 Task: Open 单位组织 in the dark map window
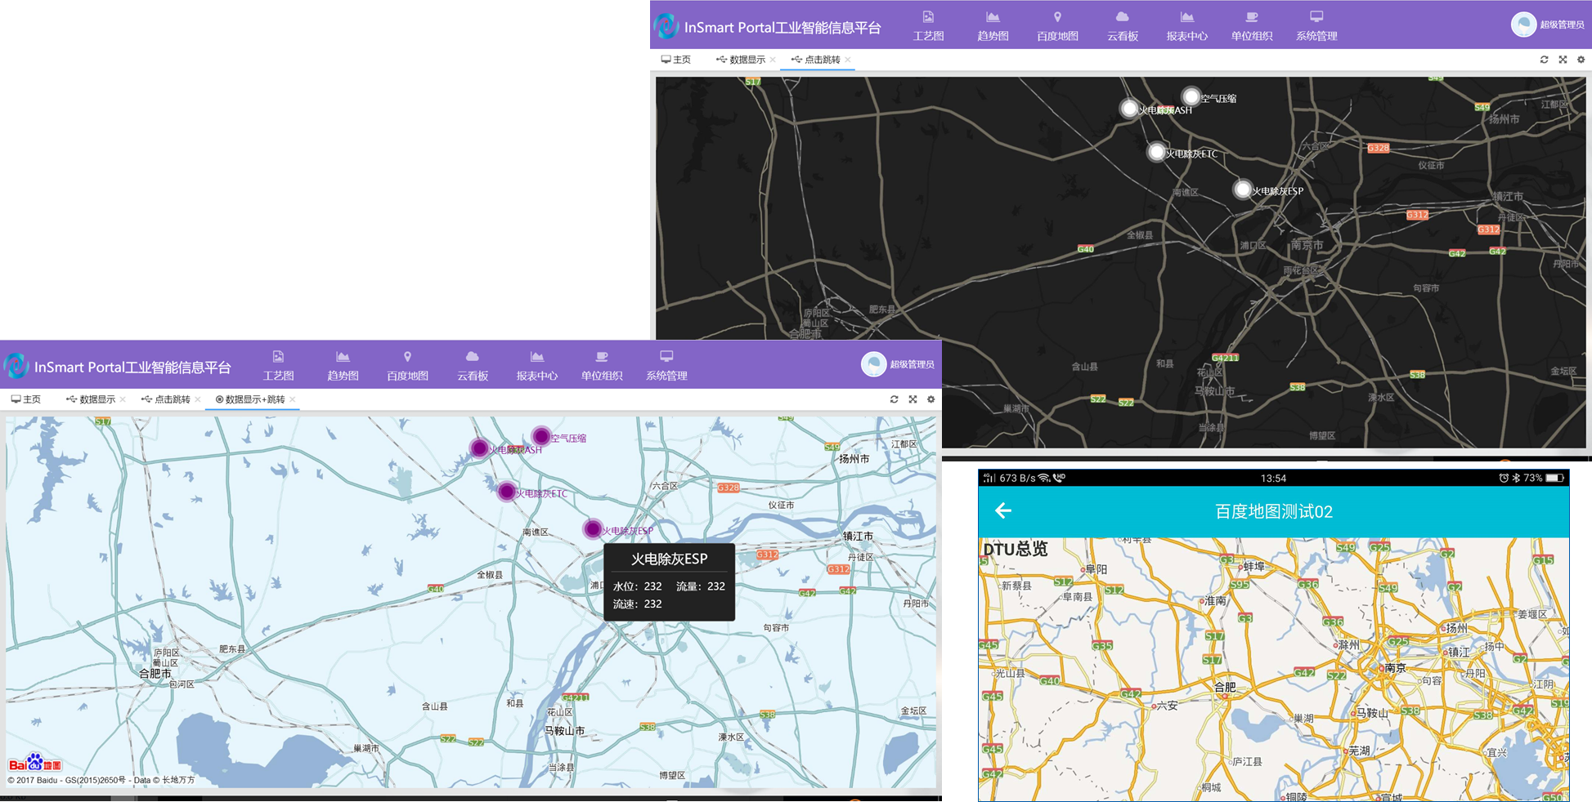tap(1251, 26)
